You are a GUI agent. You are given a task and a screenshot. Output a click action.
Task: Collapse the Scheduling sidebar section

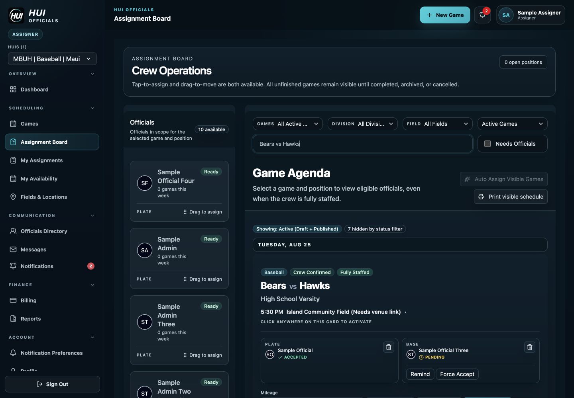tap(92, 108)
